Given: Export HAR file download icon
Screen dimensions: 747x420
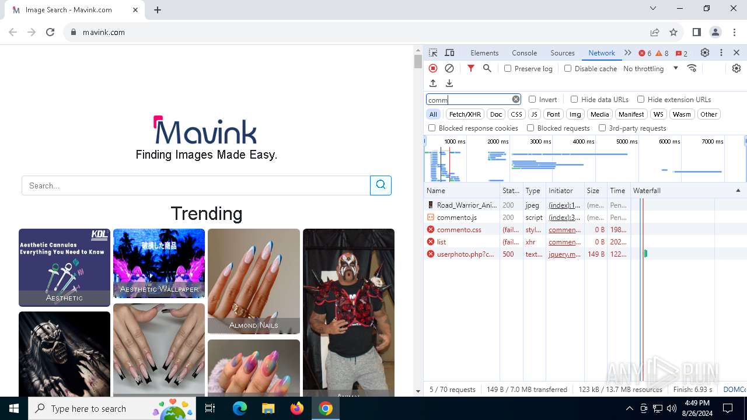Looking at the screenshot, I should (x=449, y=83).
